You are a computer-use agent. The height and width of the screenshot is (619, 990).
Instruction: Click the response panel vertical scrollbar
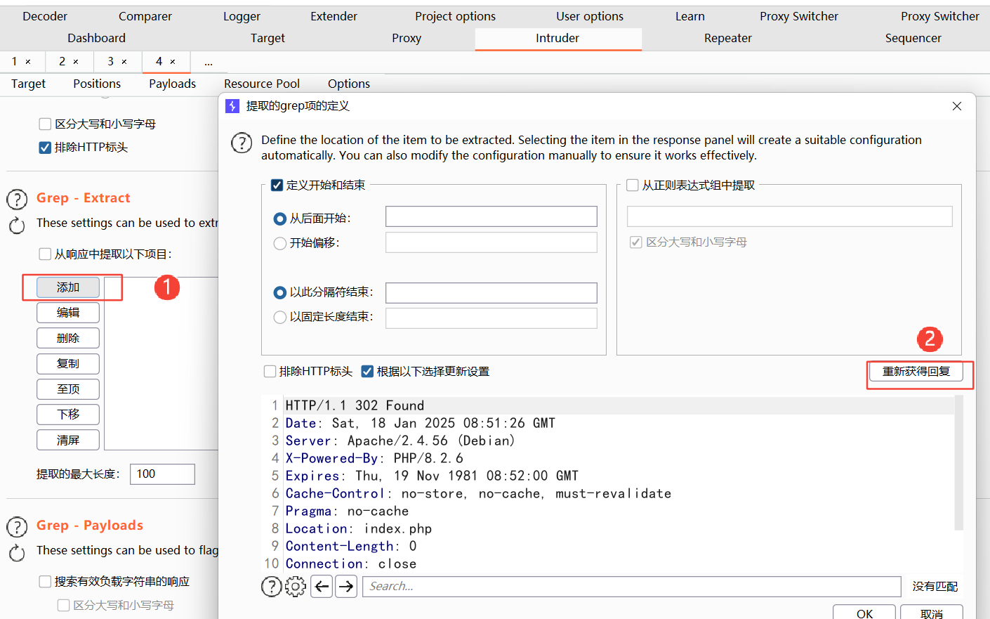959,462
